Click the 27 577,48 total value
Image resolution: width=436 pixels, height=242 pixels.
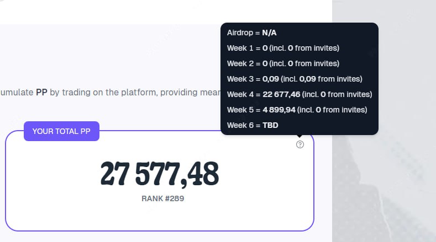160,174
